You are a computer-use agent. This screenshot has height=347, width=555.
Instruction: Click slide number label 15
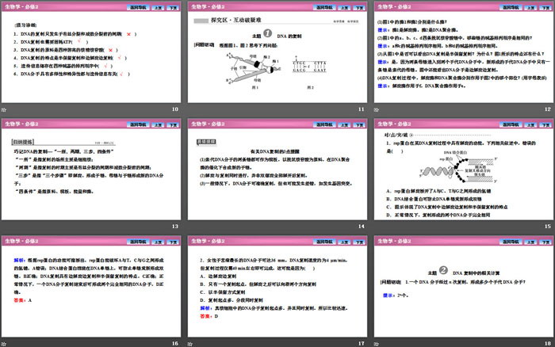coord(548,227)
